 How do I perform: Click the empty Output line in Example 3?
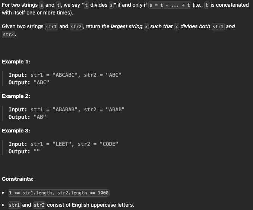[24, 151]
